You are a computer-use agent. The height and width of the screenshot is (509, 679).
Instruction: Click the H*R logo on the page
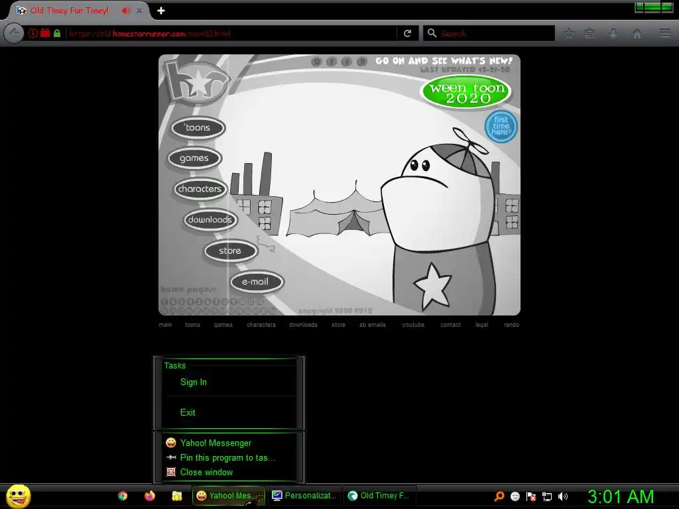coord(196,82)
